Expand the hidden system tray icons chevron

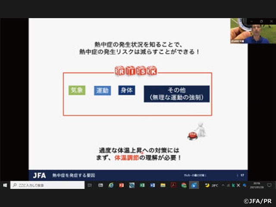pos(223,185)
